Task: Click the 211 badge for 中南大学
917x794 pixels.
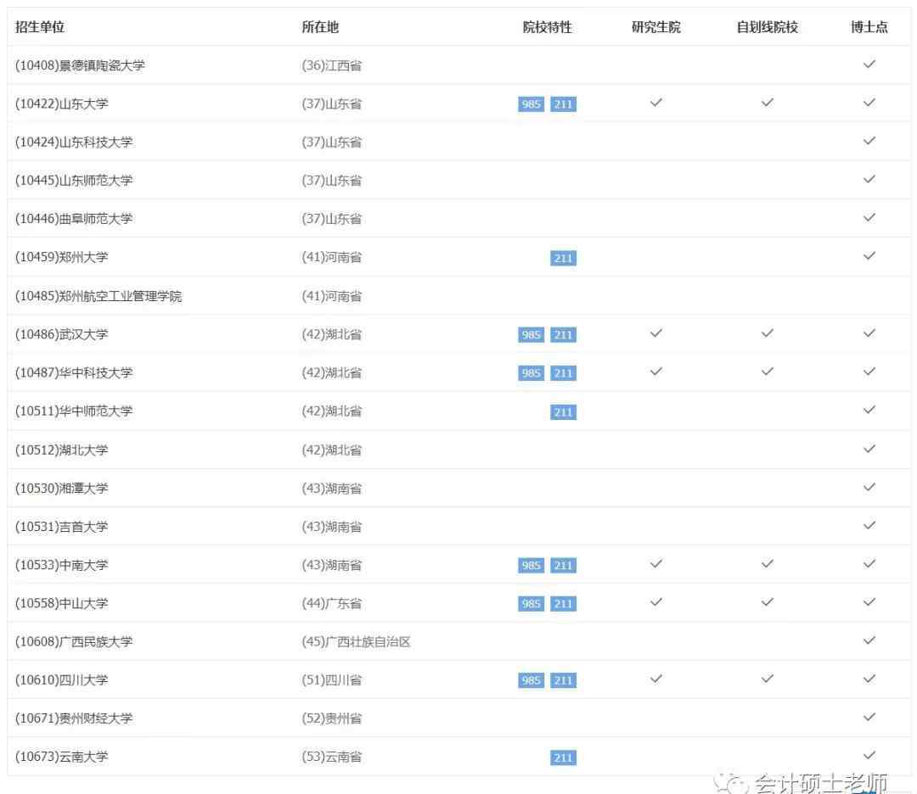Action: point(563,566)
